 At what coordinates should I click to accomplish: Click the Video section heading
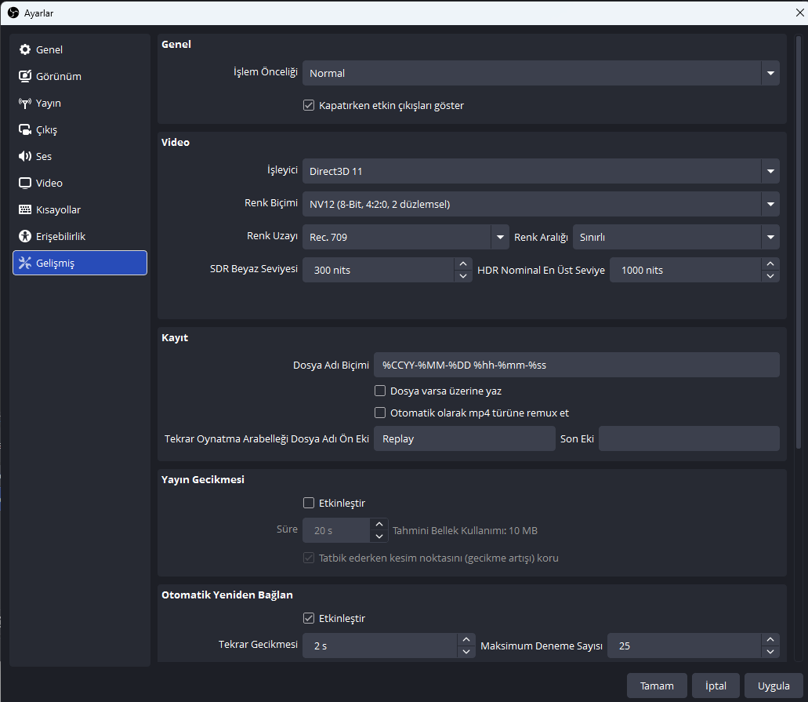tap(176, 142)
